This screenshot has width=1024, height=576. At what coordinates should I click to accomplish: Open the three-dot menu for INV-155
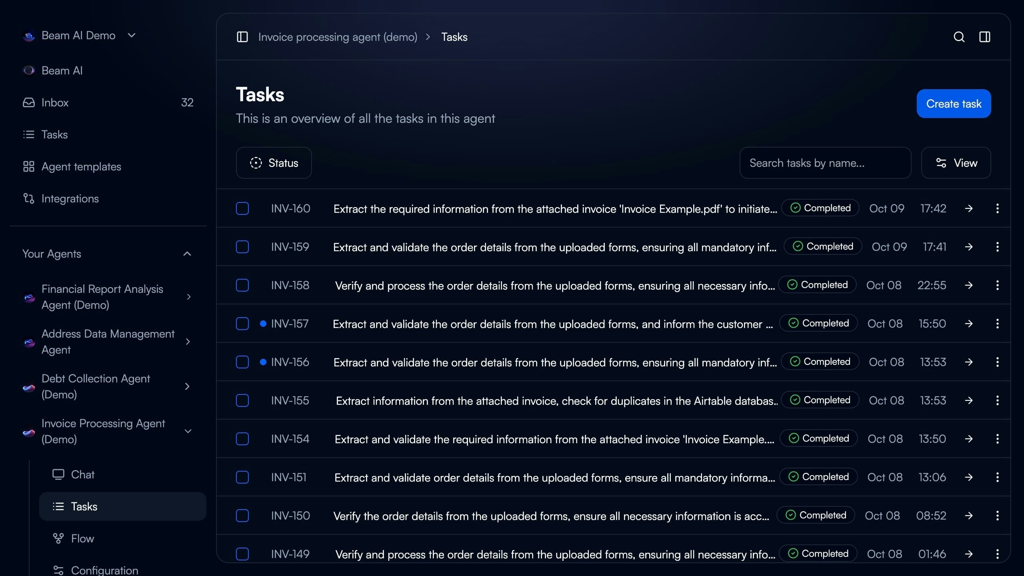point(997,400)
